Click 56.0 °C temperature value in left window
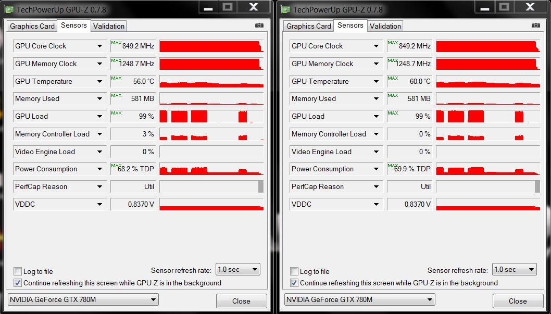This screenshot has height=314, width=551. tap(133, 81)
